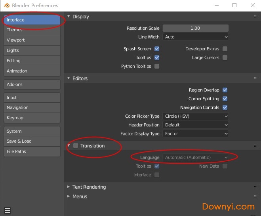This screenshot has height=216, width=261.
Task: Turn on Developer Extras checkbox
Action: tap(225, 49)
